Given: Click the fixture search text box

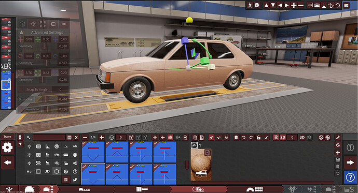Looking at the screenshot, I should [49, 138].
